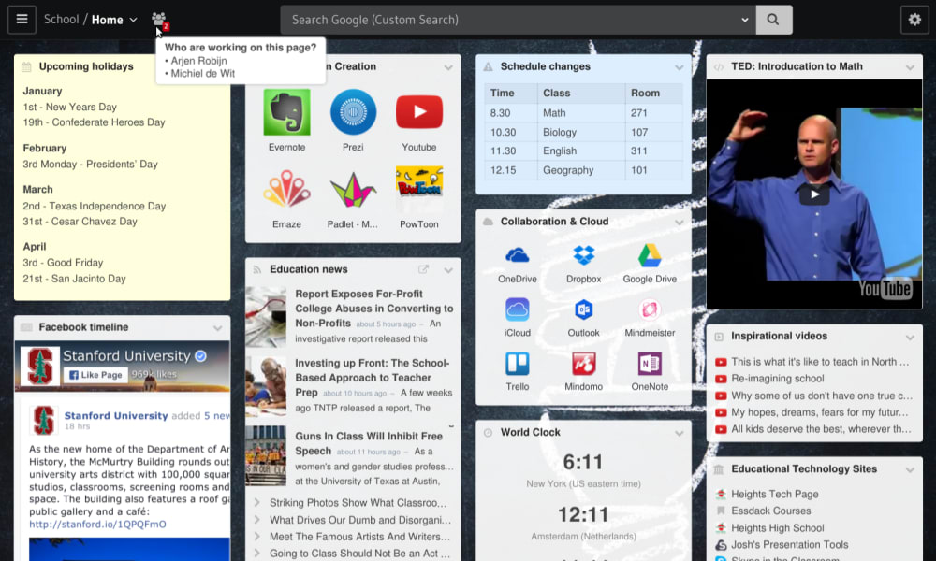Open 'Why some of us don't have one true c…' video
The width and height of the screenshot is (936, 561).
point(822,396)
